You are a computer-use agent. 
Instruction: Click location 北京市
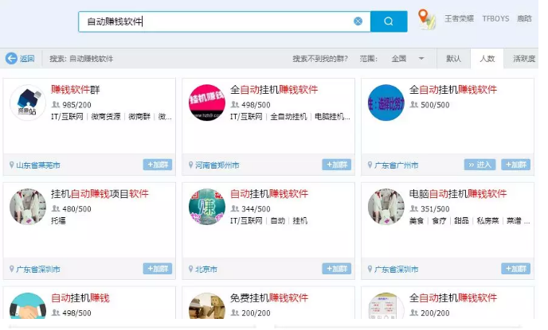point(206,270)
